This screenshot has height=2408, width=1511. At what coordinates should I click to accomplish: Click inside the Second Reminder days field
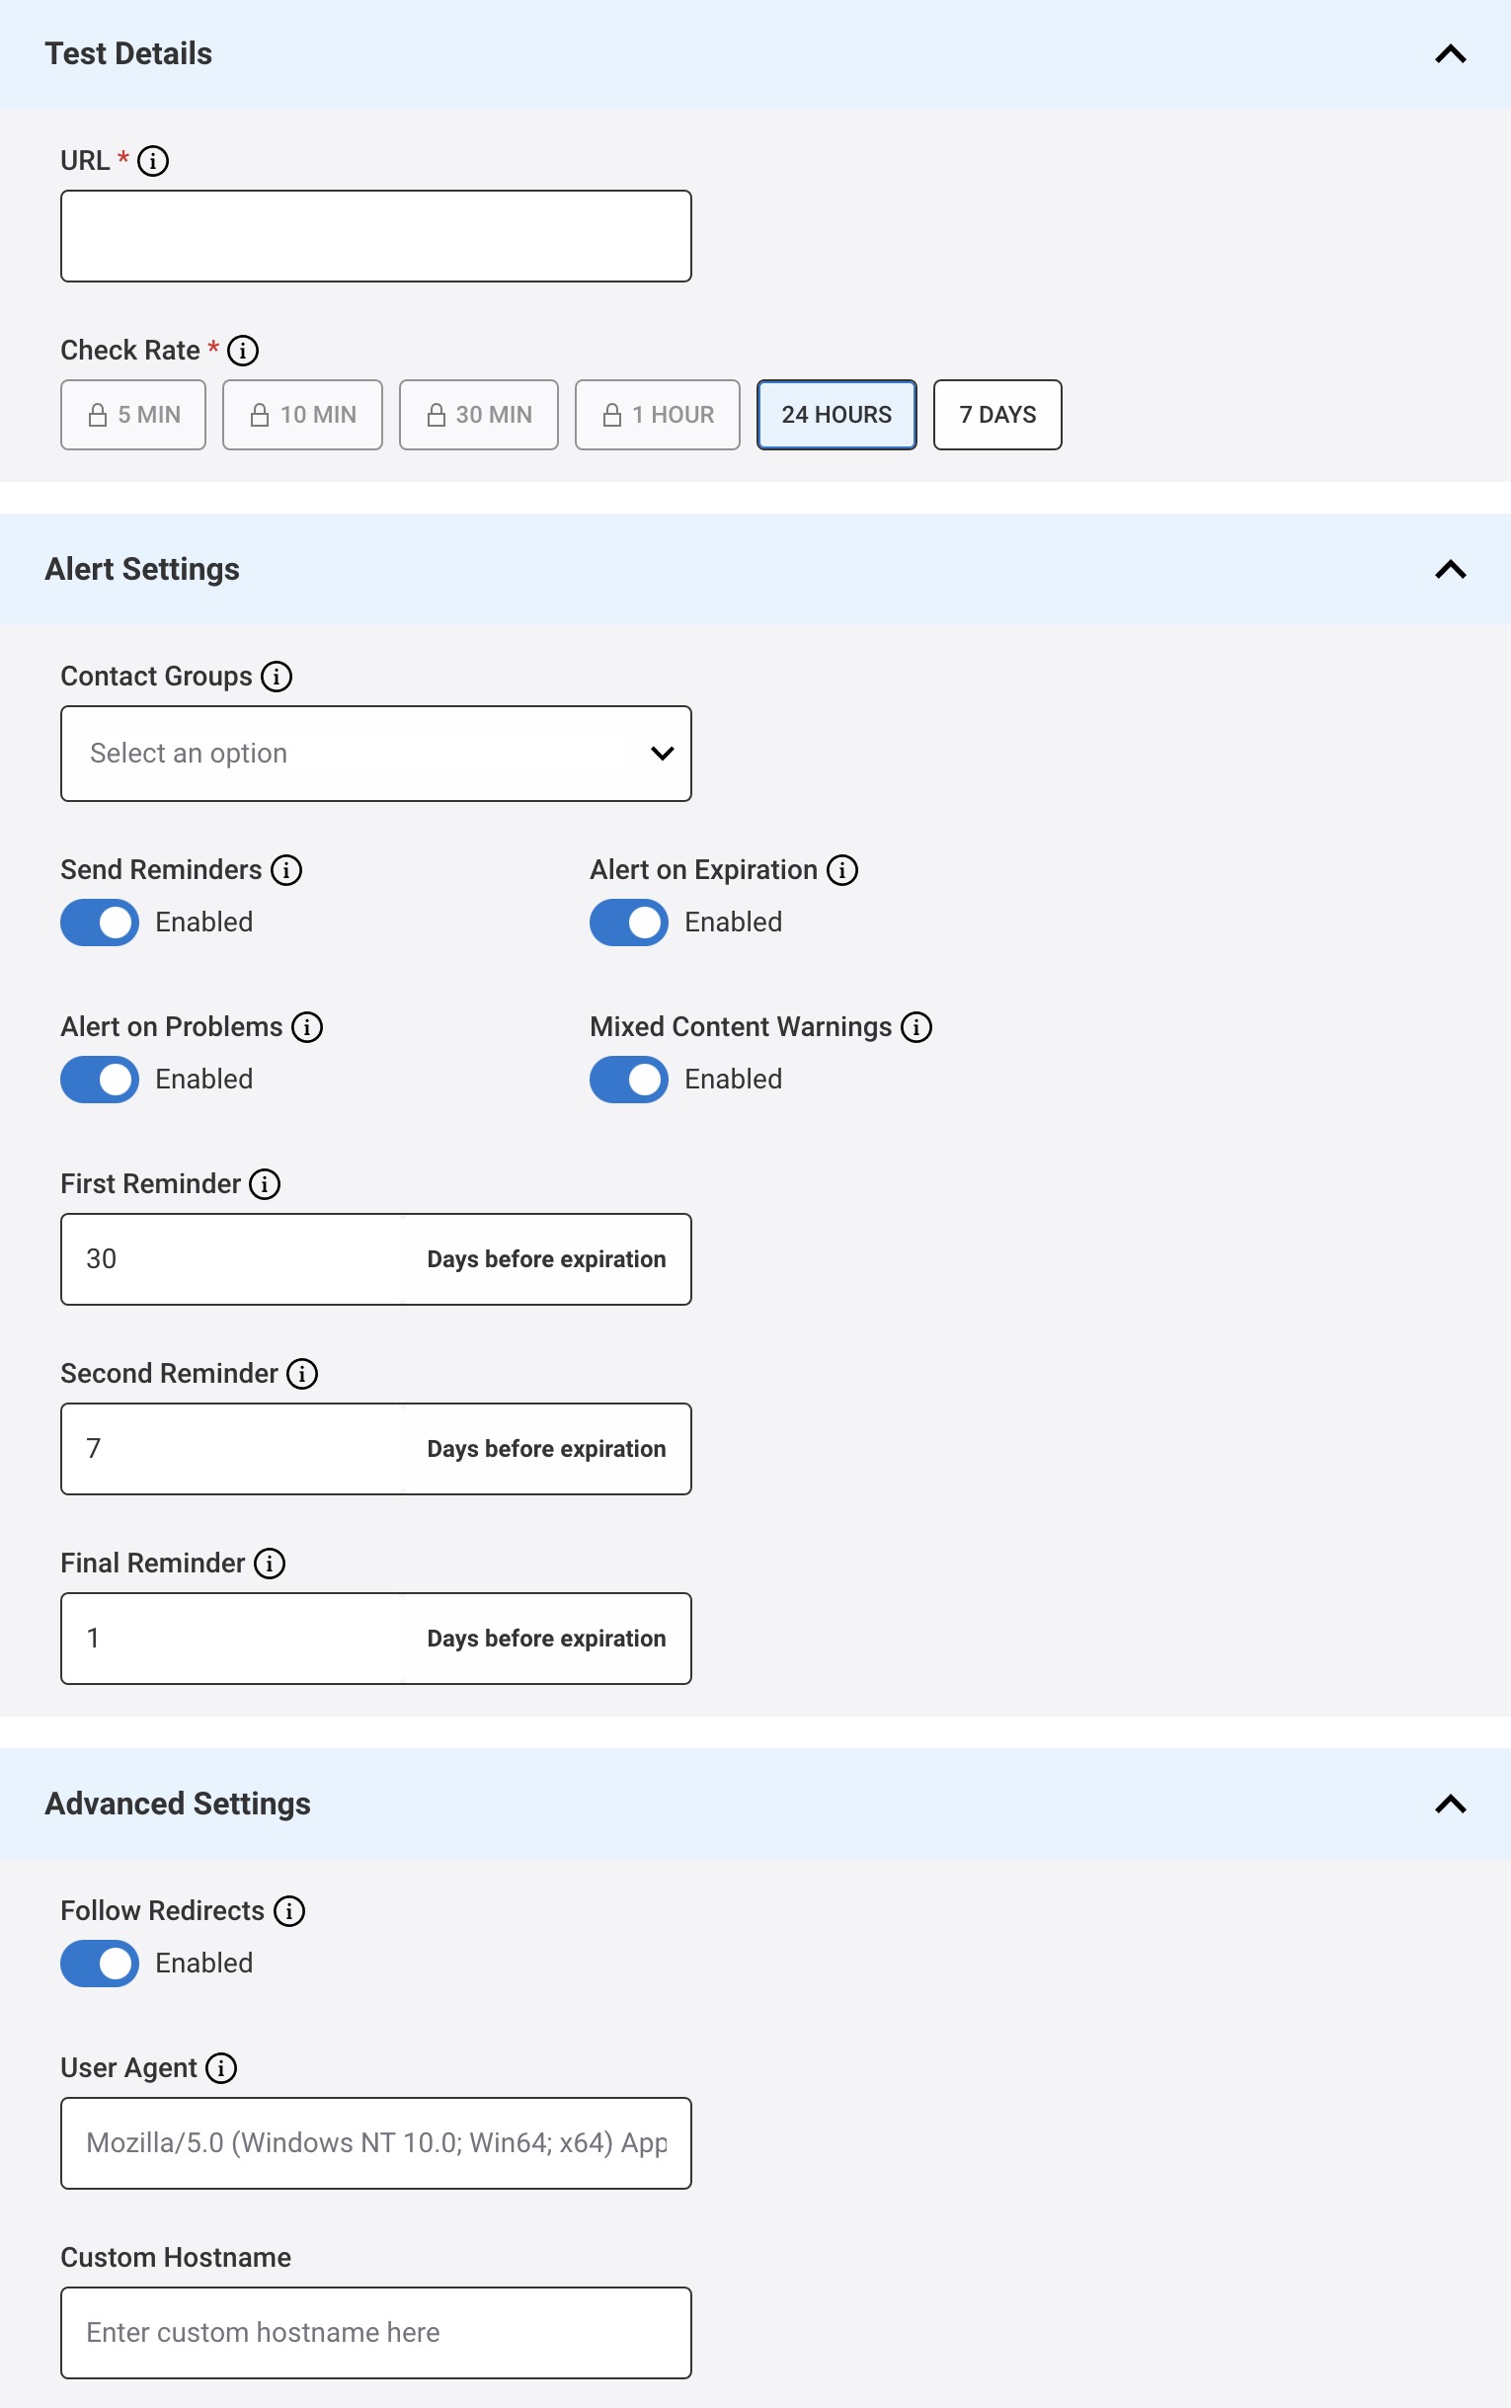pyautogui.click(x=230, y=1449)
